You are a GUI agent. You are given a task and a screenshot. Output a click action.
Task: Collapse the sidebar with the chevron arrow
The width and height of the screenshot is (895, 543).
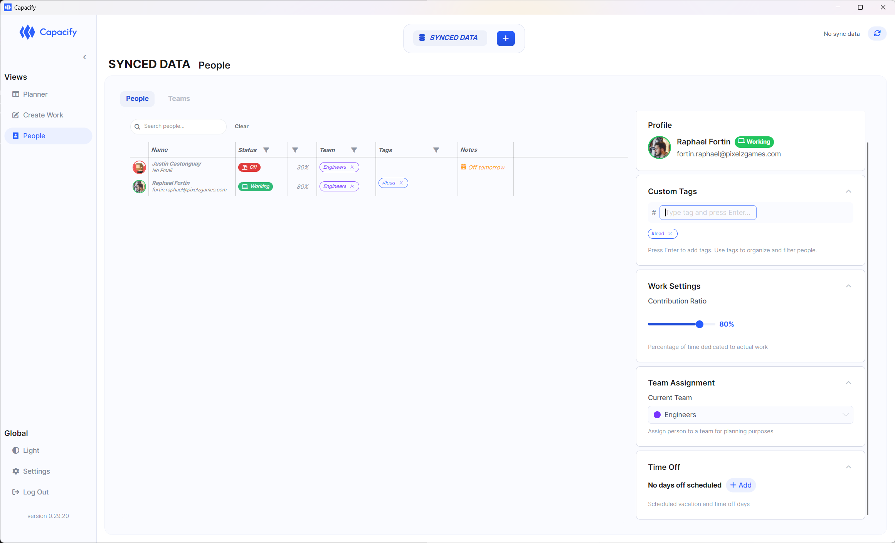[x=85, y=57]
